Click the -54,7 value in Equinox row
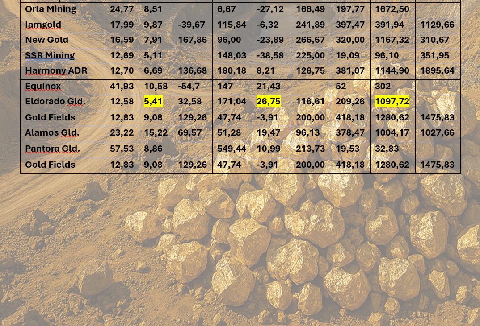Screen dimensions: 480x326 coord(189,87)
